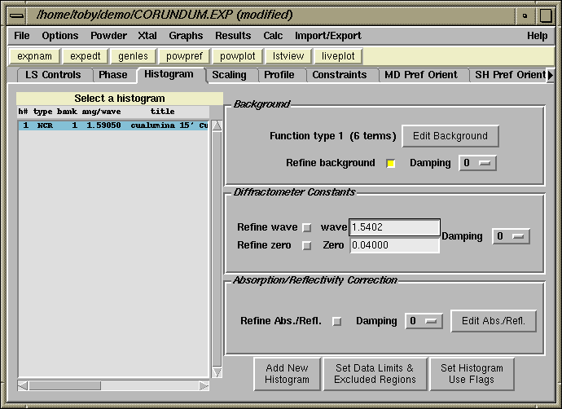Switch to the Phase tab
The width and height of the screenshot is (562, 409).
click(x=113, y=75)
